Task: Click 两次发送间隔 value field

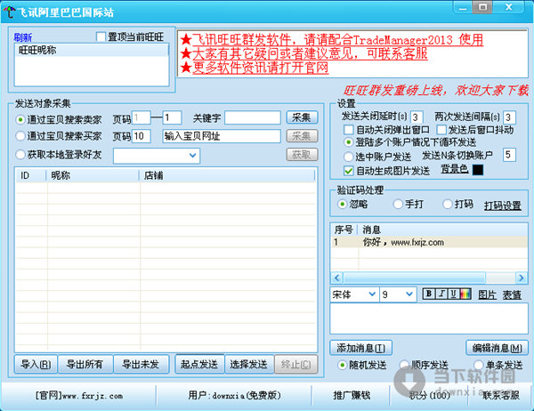Action: (509, 117)
